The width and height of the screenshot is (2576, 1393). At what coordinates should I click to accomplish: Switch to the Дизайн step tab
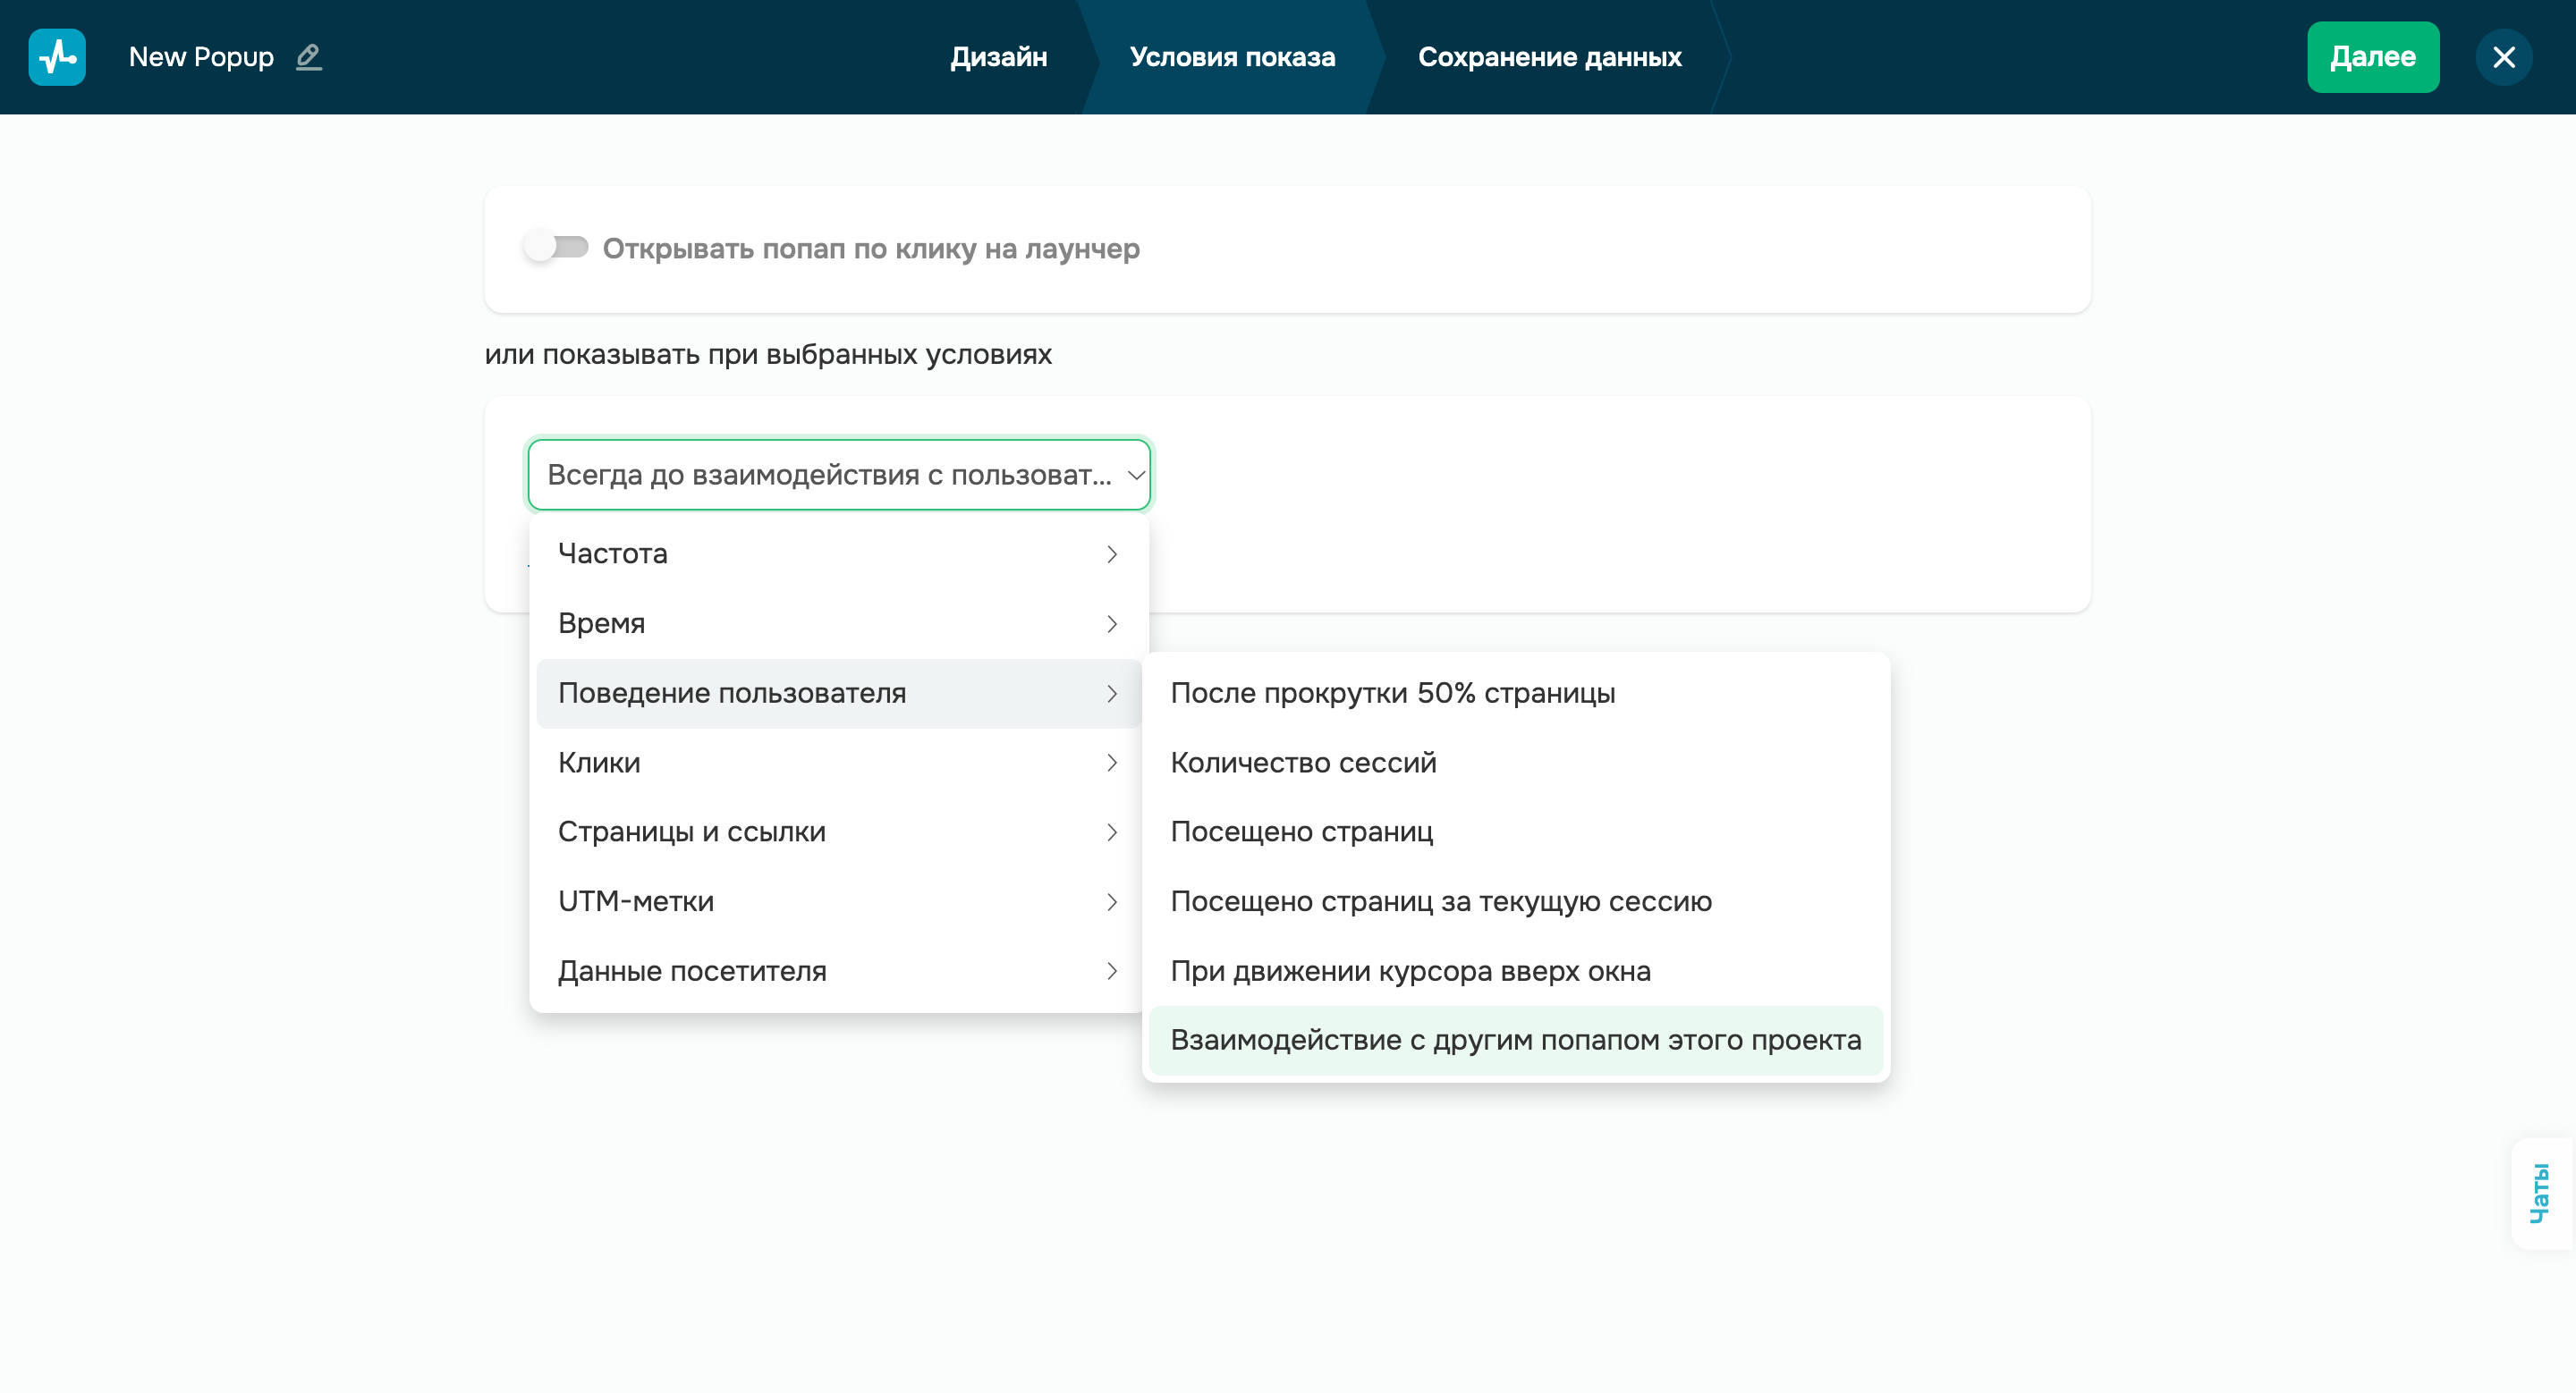[998, 57]
